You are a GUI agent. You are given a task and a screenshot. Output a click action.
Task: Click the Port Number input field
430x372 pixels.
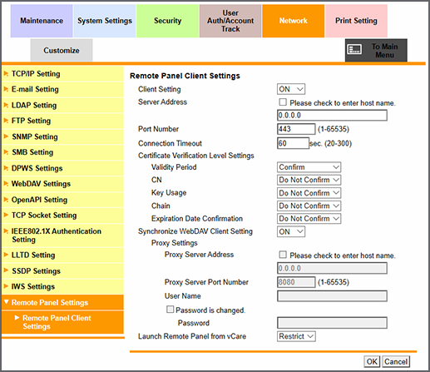296,129
